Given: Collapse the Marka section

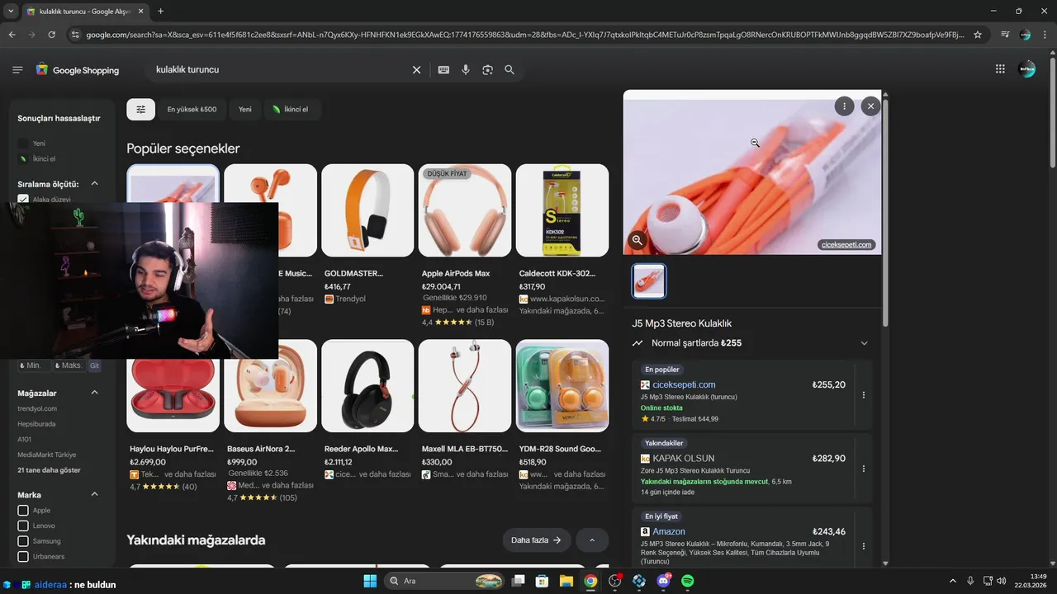Looking at the screenshot, I should 94,494.
